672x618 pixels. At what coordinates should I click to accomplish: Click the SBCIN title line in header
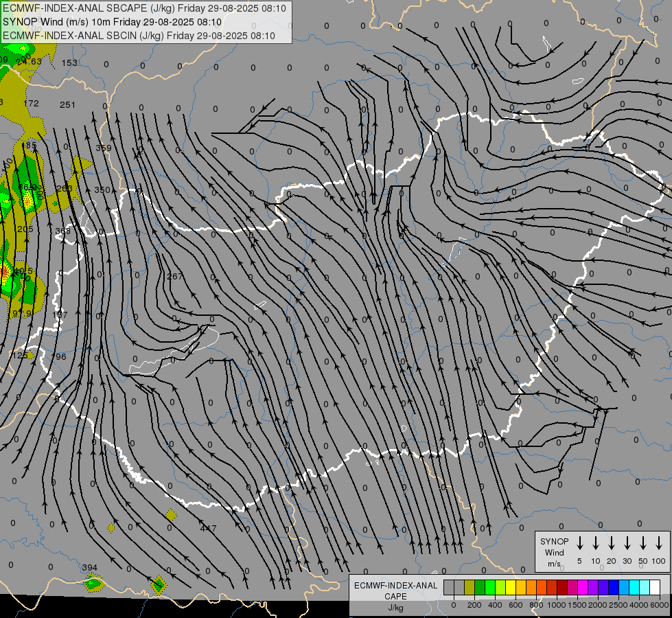[x=139, y=36]
